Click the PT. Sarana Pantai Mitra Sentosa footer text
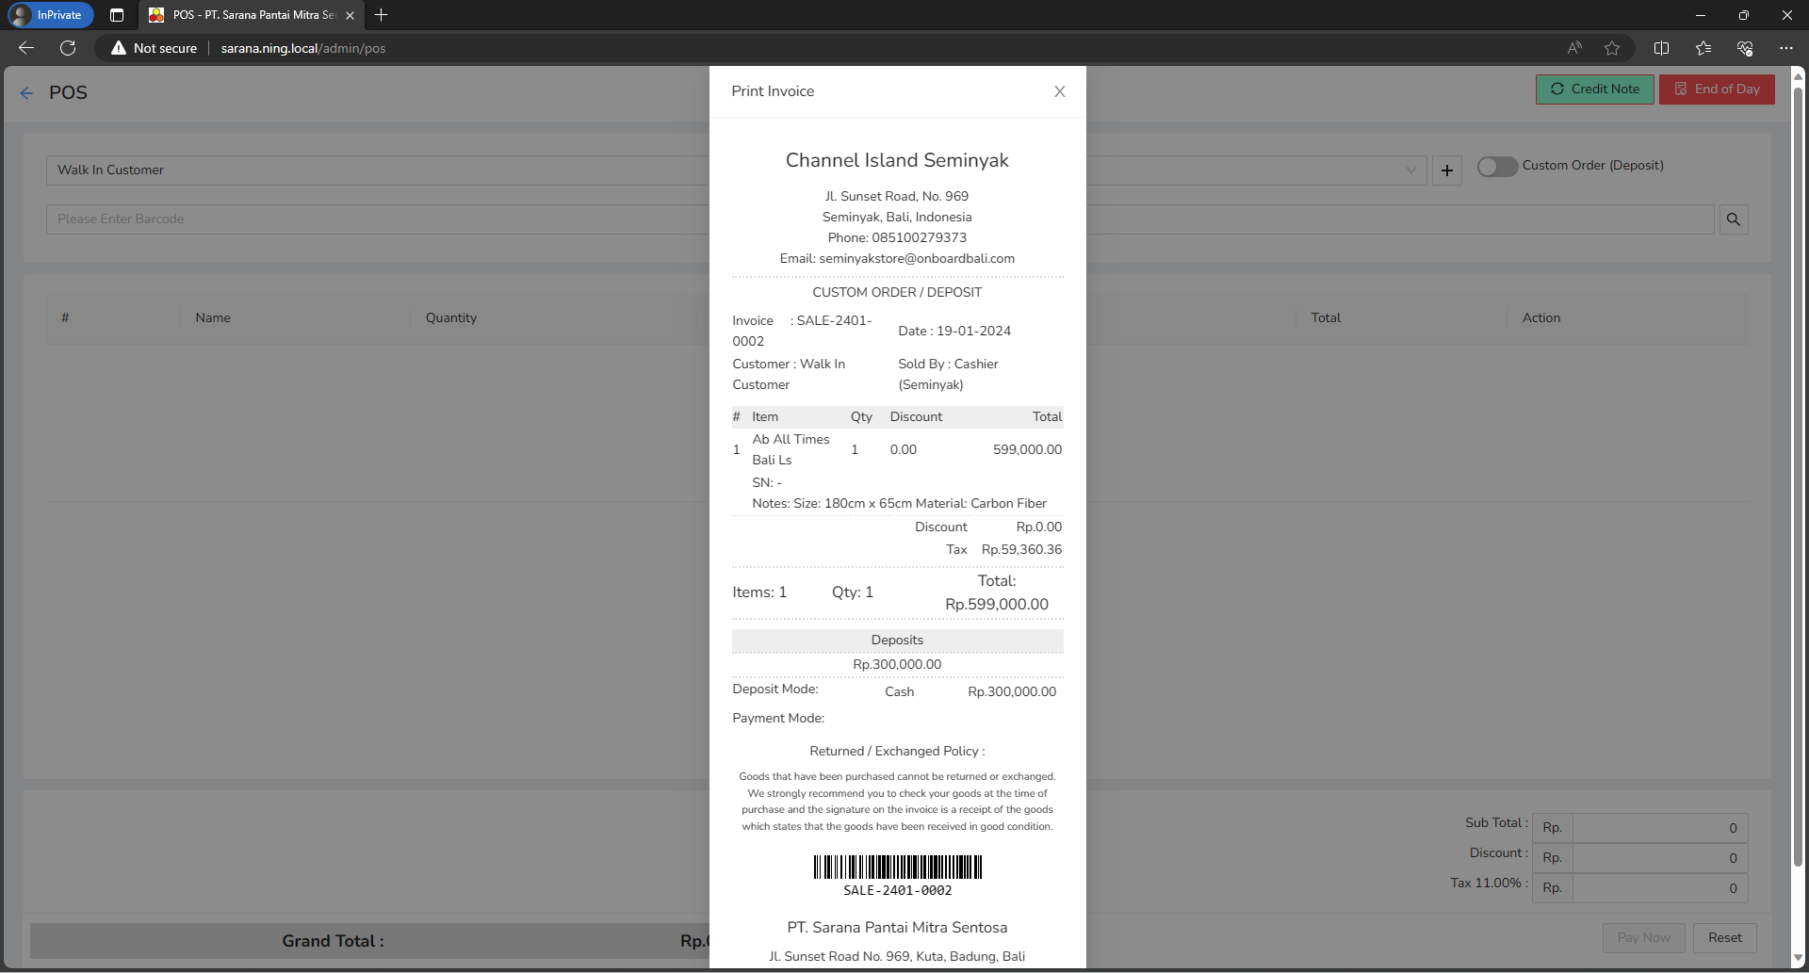Image resolution: width=1809 pixels, height=973 pixels. [x=897, y=928]
